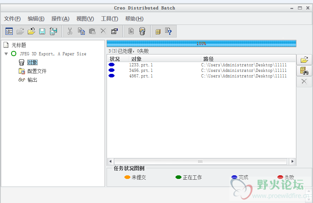Click the grayed X remove object button
Image resolution: width=313 pixels, height=203 pixels.
(304, 81)
